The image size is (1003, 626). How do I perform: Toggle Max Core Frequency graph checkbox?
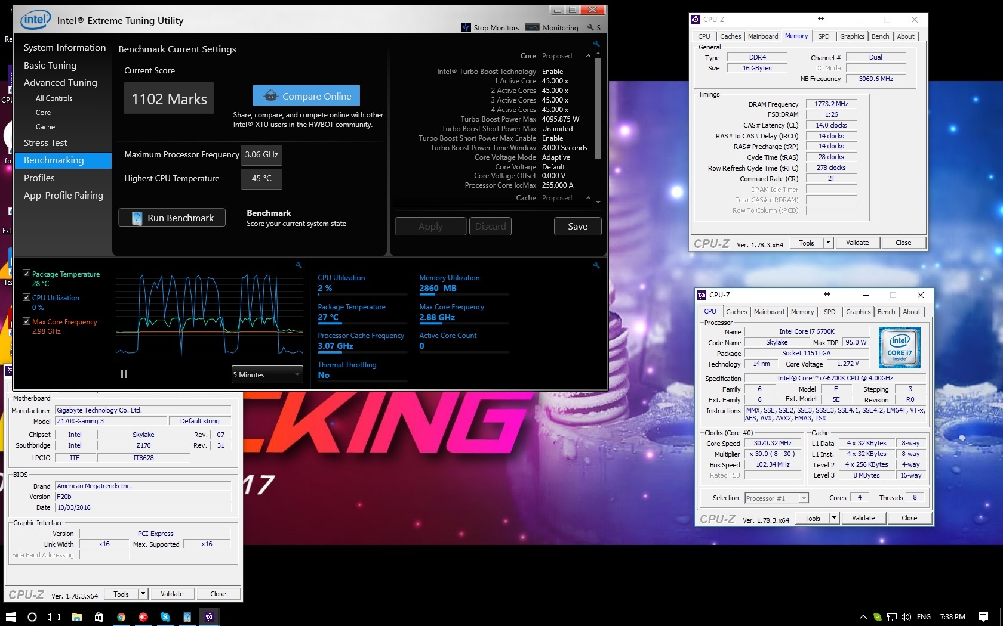(x=26, y=321)
